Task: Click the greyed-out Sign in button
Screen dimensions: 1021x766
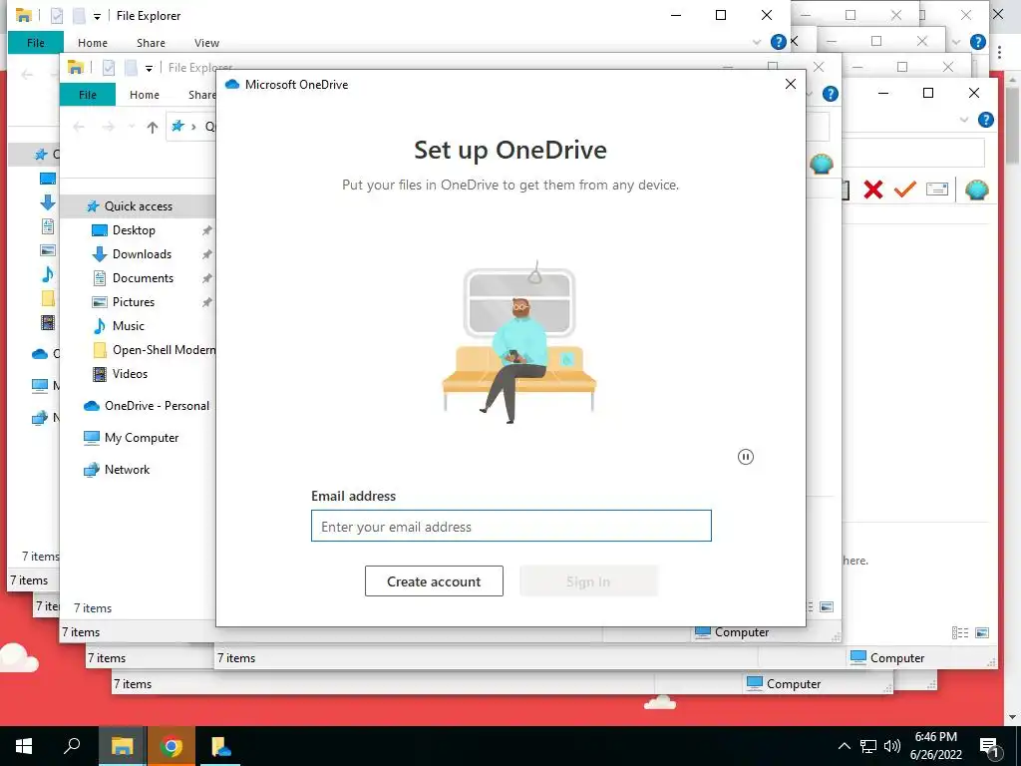Action: [x=588, y=581]
